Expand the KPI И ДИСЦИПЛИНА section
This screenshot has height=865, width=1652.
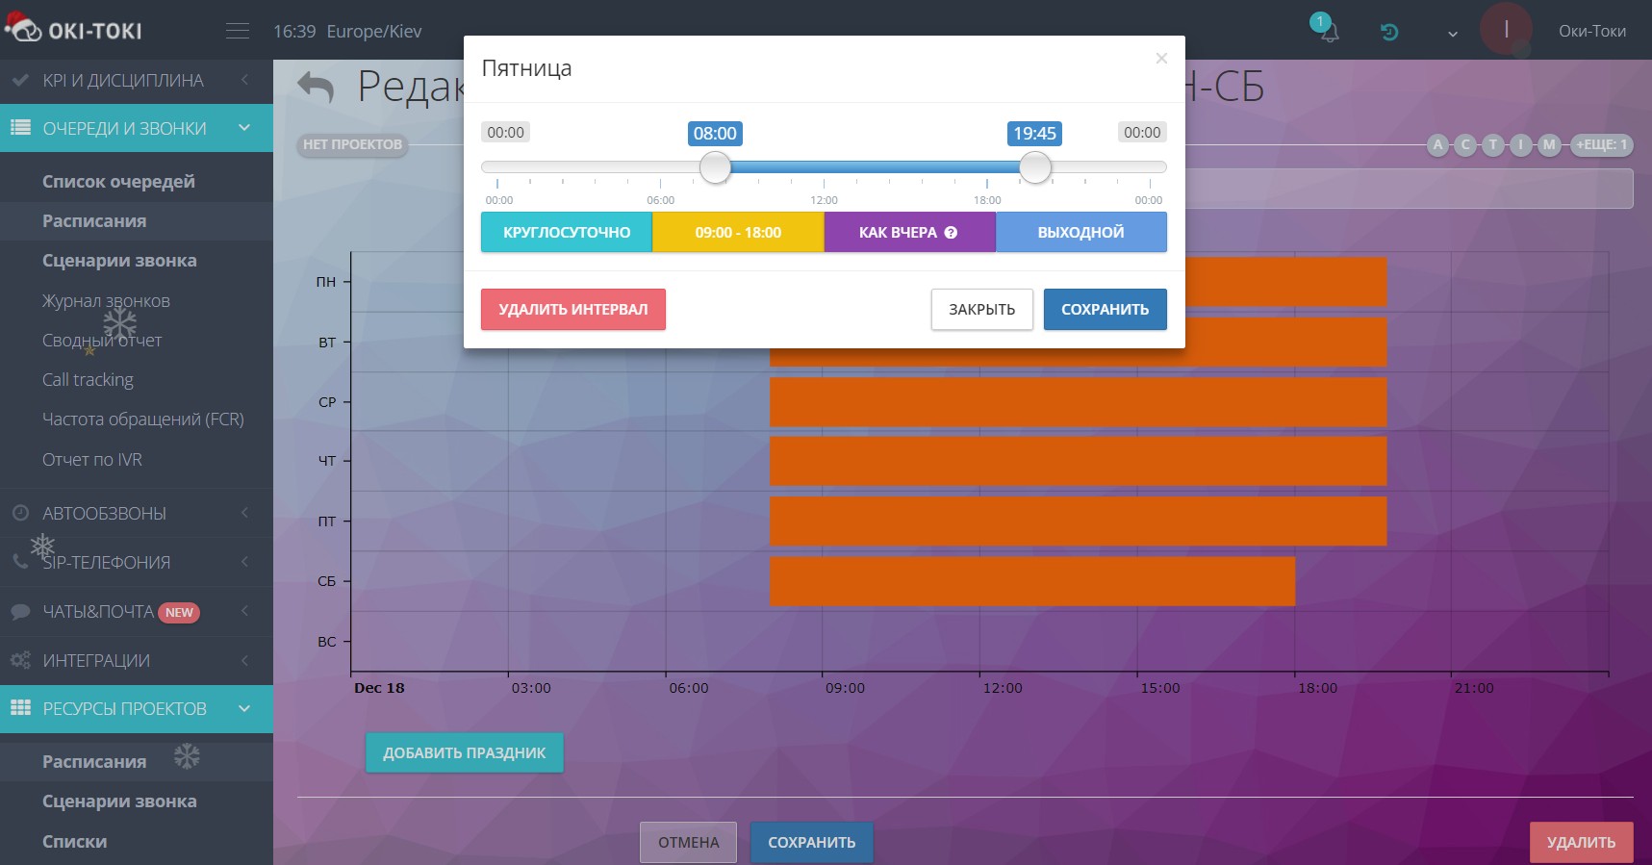(x=137, y=81)
